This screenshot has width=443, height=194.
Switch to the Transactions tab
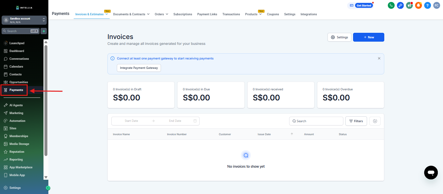pyautogui.click(x=231, y=14)
